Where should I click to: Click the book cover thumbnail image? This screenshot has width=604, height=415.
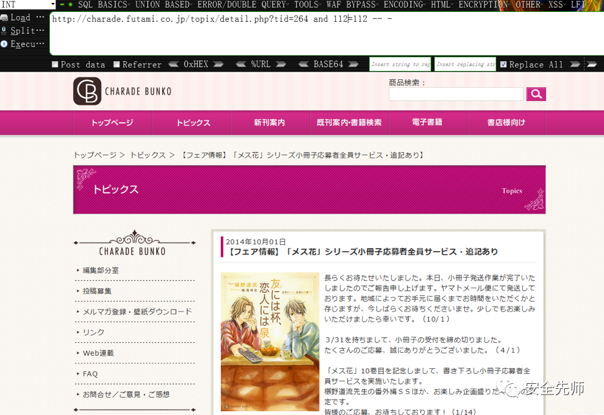(270, 341)
